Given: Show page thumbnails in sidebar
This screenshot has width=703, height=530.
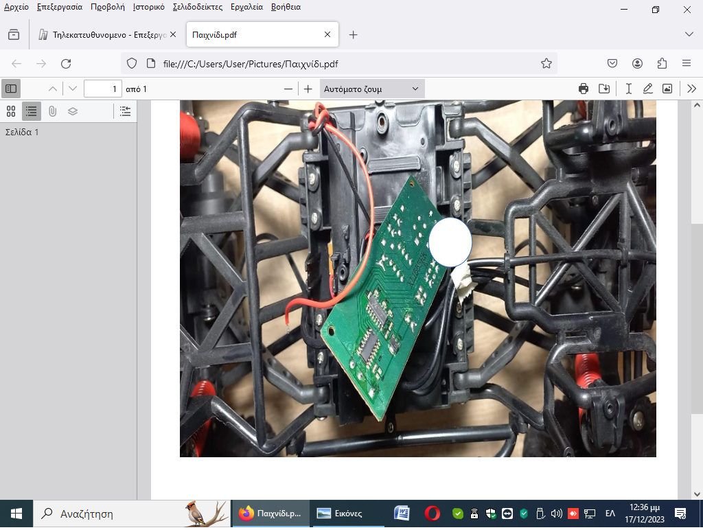Looking at the screenshot, I should tap(11, 111).
